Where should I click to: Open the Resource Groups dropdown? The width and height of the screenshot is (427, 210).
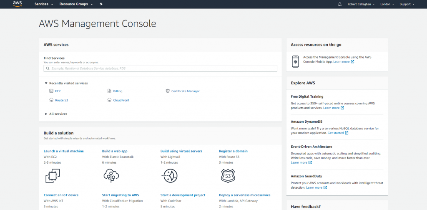coord(76,4)
